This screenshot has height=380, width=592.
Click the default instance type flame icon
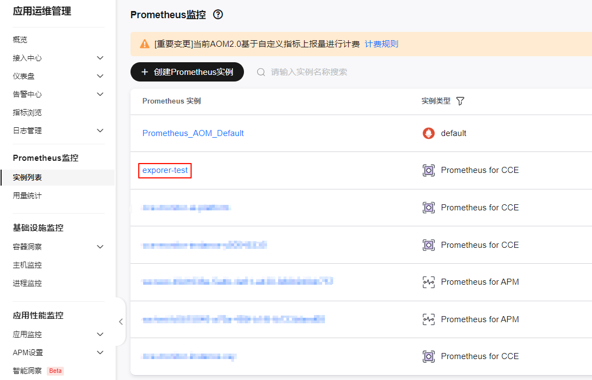pyautogui.click(x=428, y=133)
